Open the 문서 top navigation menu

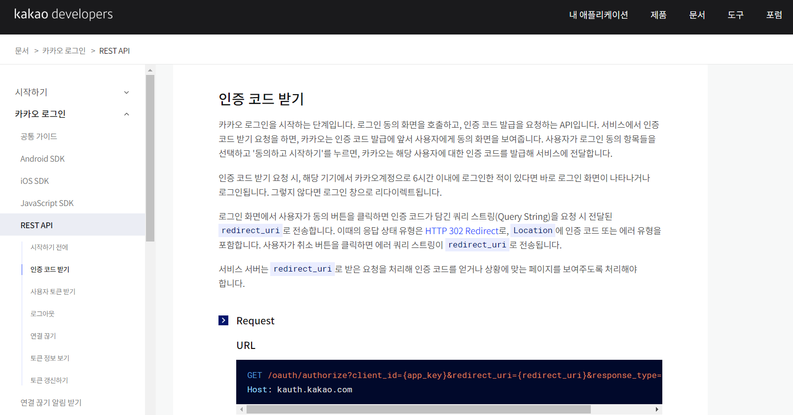(697, 15)
